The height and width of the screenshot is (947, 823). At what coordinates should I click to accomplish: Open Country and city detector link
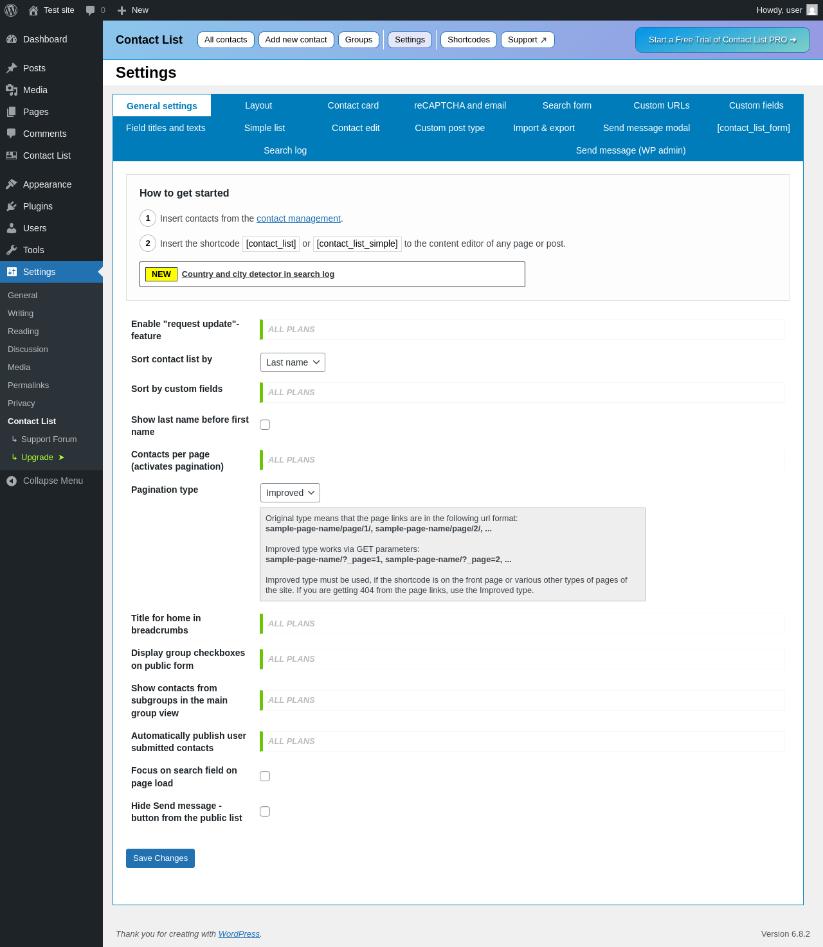tap(258, 274)
